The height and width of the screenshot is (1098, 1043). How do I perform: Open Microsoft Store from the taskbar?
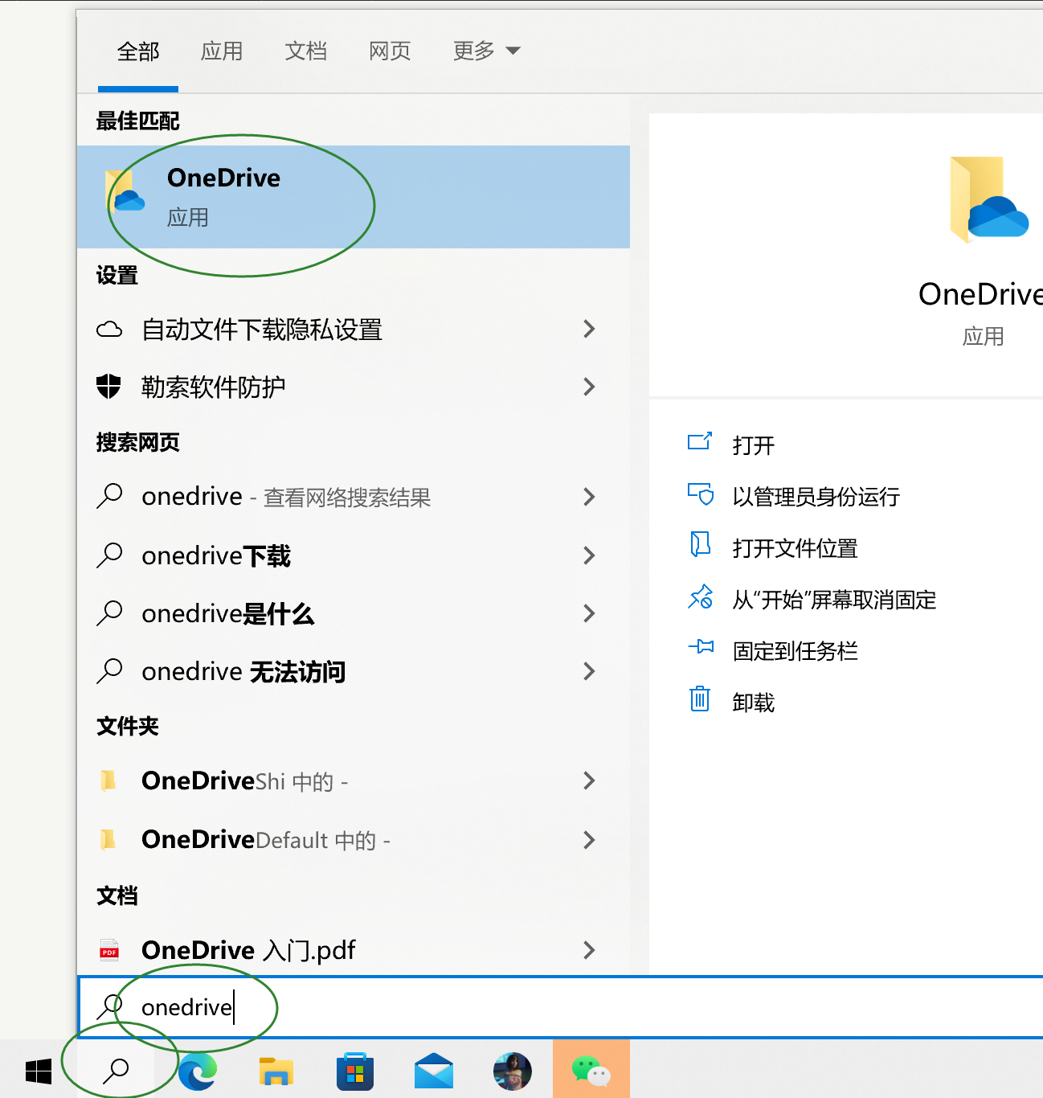pos(354,1070)
